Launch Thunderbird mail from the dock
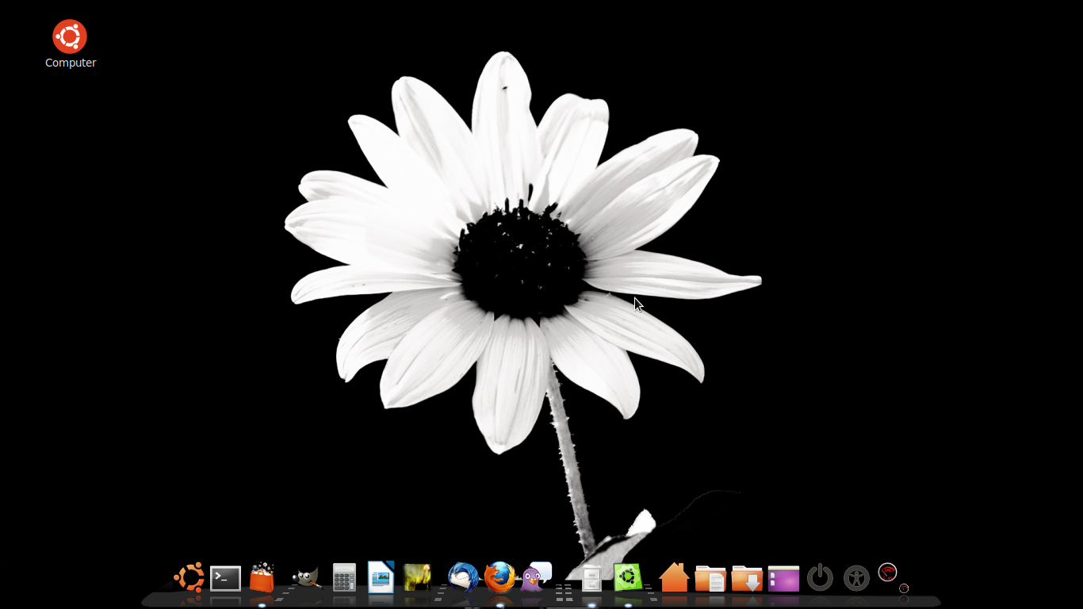1083x609 pixels. [463, 577]
